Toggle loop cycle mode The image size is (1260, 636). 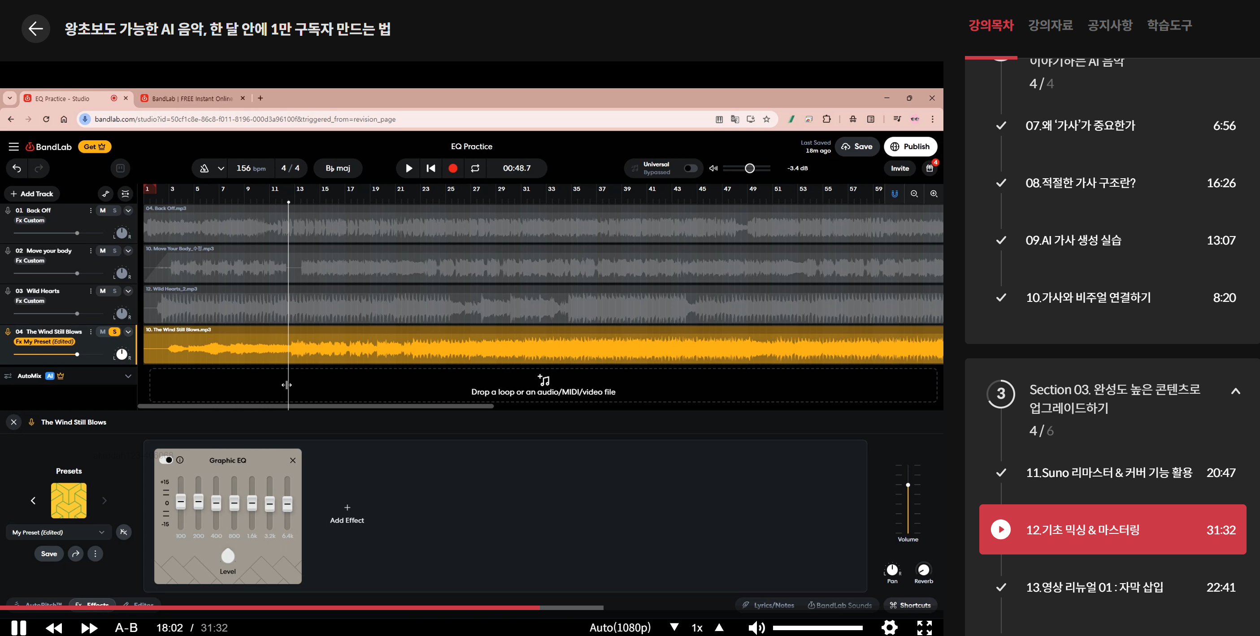point(475,168)
